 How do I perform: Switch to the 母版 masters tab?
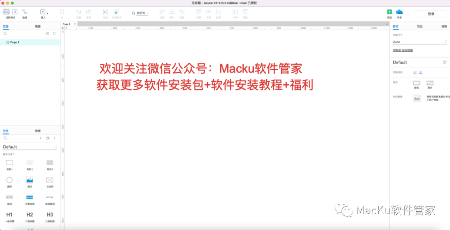coord(38,131)
